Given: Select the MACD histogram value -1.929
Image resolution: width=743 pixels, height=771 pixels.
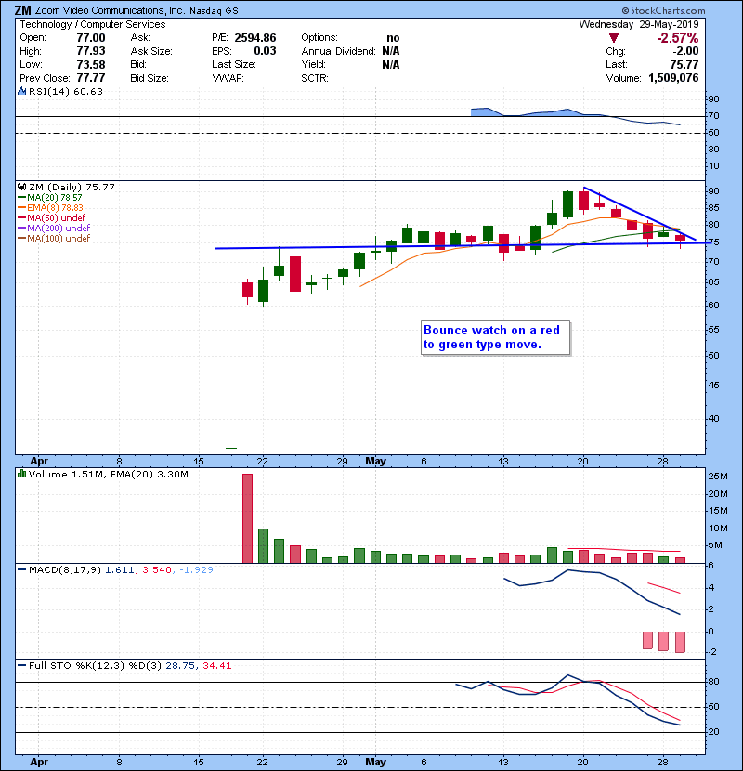Looking at the screenshot, I should click(196, 570).
